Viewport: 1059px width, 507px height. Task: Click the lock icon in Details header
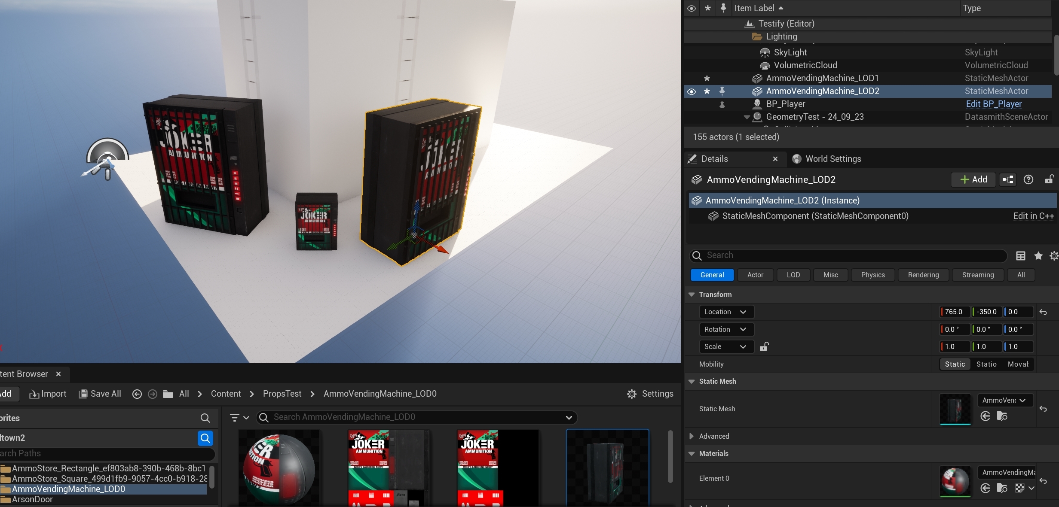point(1049,179)
